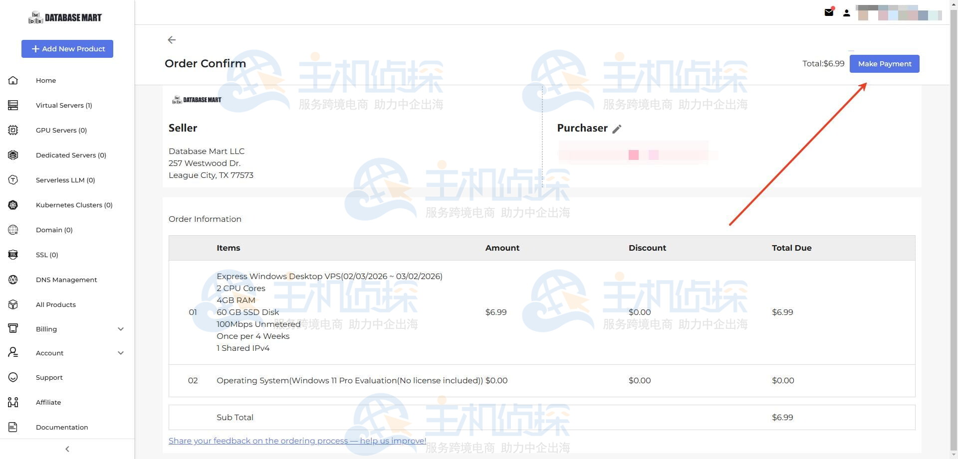Open the ordering feedback link

point(297,441)
